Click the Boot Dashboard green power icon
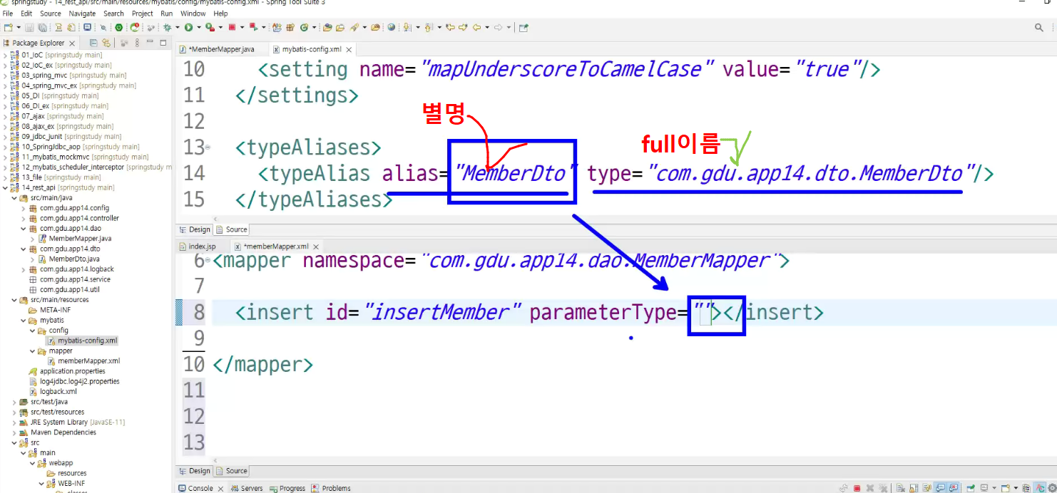This screenshot has height=493, width=1057. (x=118, y=28)
